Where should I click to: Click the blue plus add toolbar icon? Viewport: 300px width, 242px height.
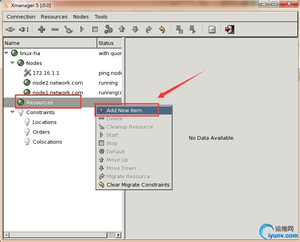click(41, 30)
